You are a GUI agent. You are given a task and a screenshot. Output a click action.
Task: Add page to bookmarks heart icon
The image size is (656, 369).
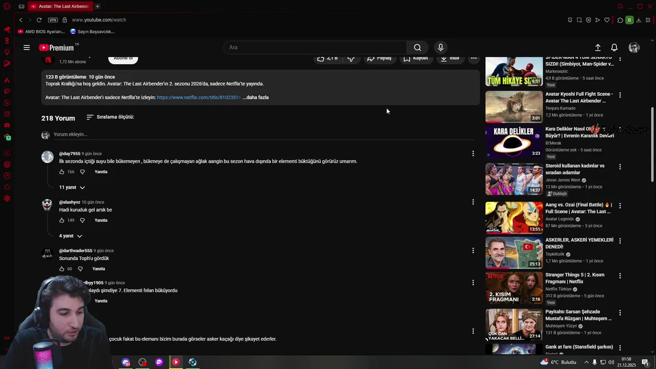pyautogui.click(x=607, y=20)
